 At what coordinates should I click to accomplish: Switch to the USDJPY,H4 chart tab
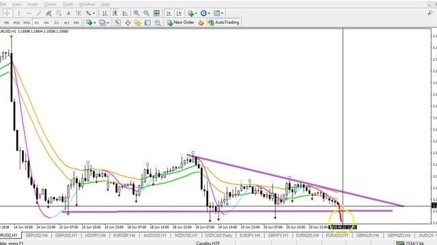(x=96, y=235)
